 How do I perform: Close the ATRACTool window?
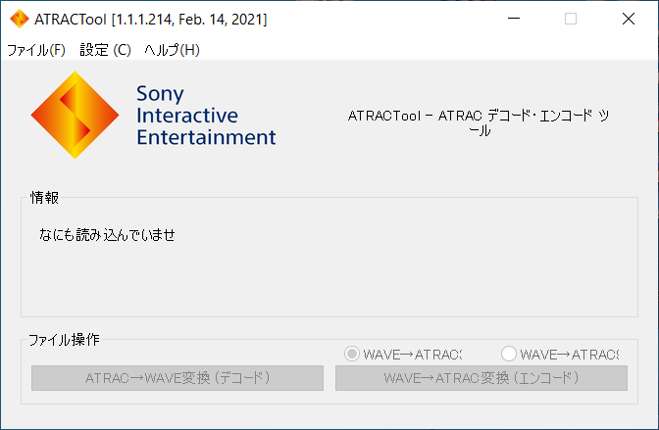pos(627,19)
